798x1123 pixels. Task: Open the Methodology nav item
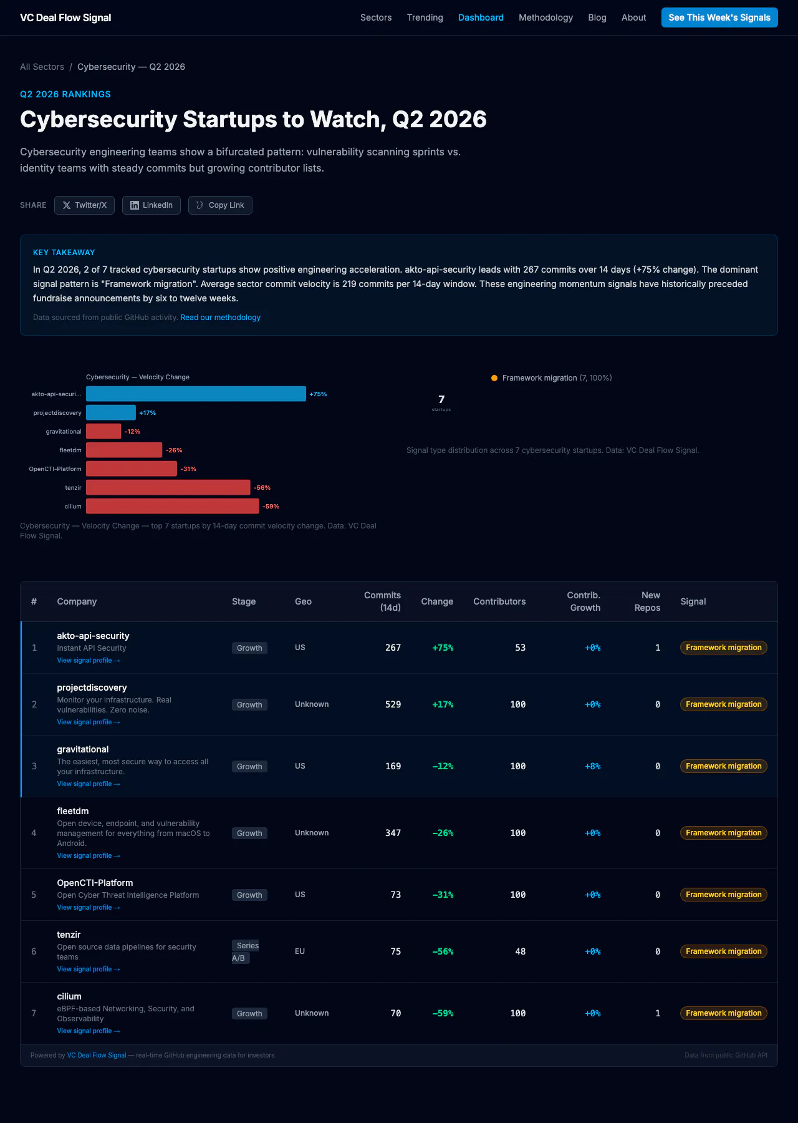click(x=546, y=17)
